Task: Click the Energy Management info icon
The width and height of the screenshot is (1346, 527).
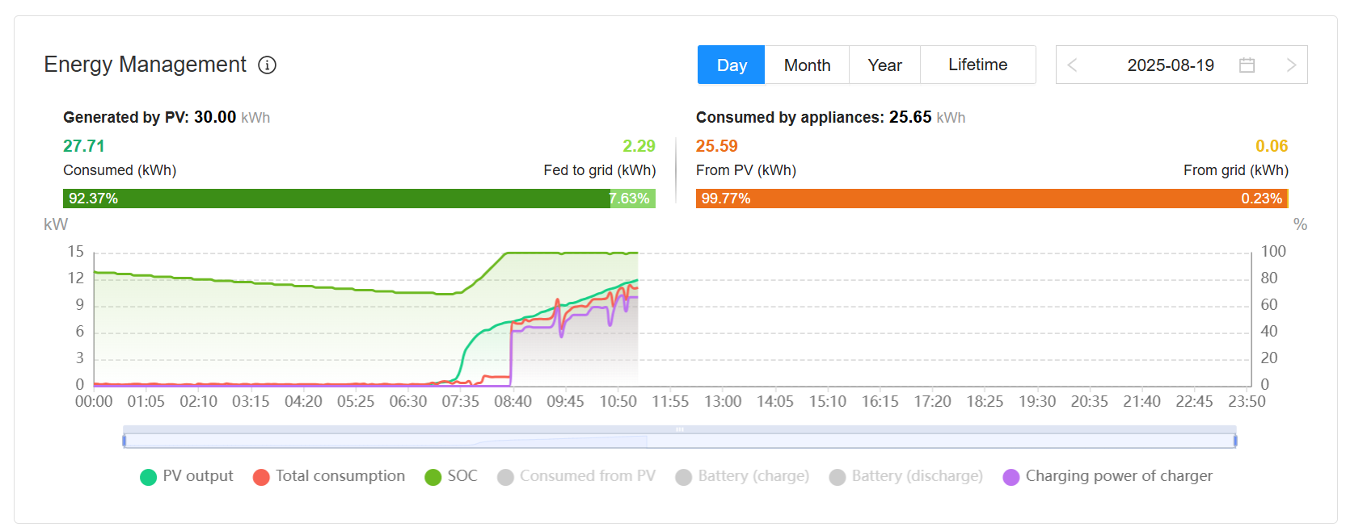Action: (x=267, y=65)
